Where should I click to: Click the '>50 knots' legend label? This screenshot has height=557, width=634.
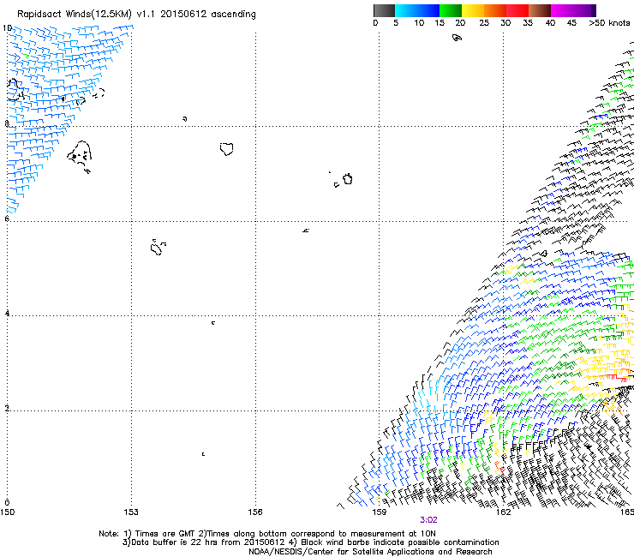point(609,23)
